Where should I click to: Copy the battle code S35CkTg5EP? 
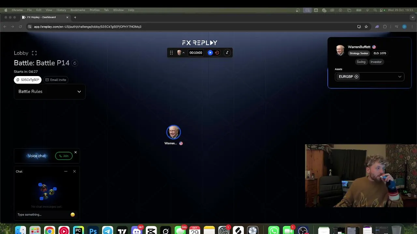(x=28, y=80)
